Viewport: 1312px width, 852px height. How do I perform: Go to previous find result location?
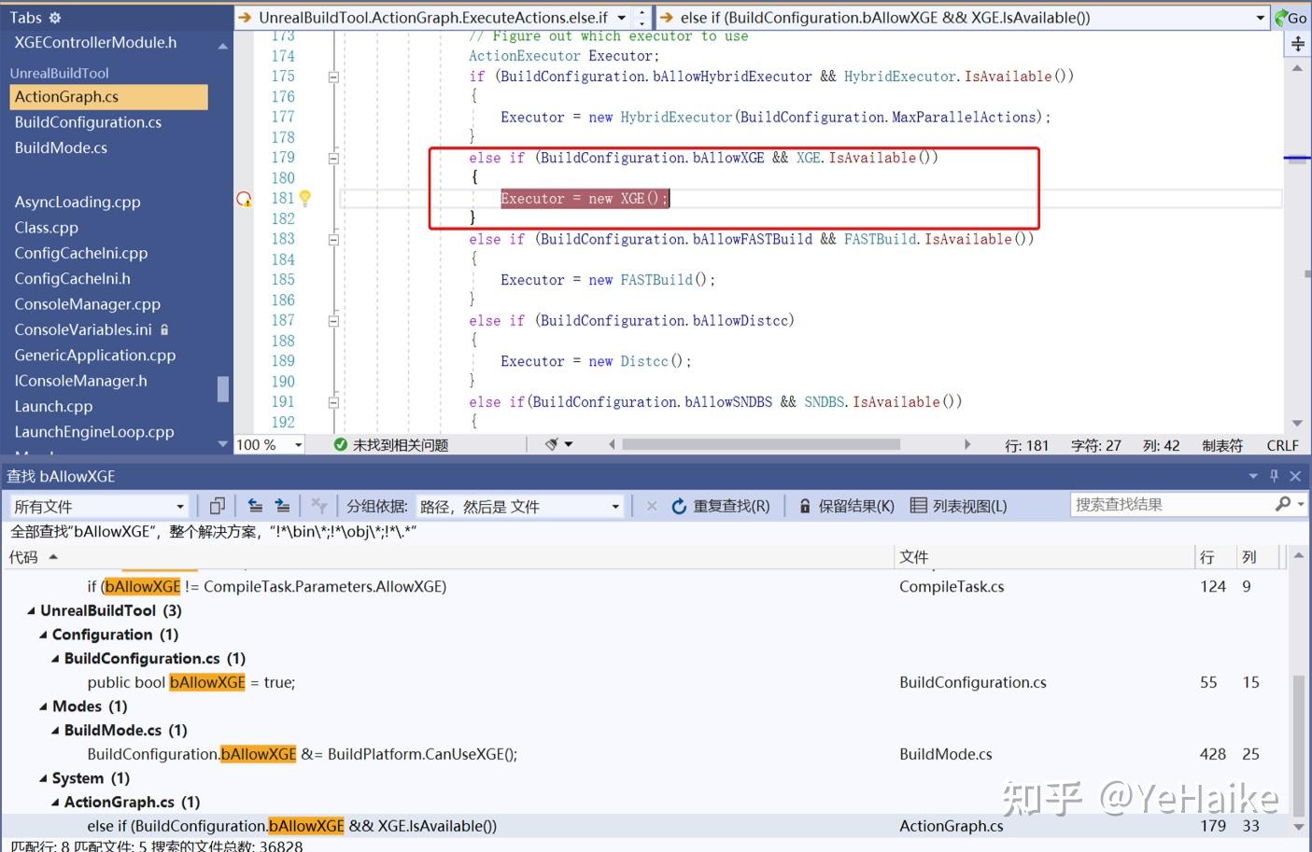(x=255, y=506)
